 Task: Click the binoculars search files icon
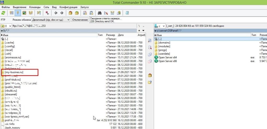99,13
